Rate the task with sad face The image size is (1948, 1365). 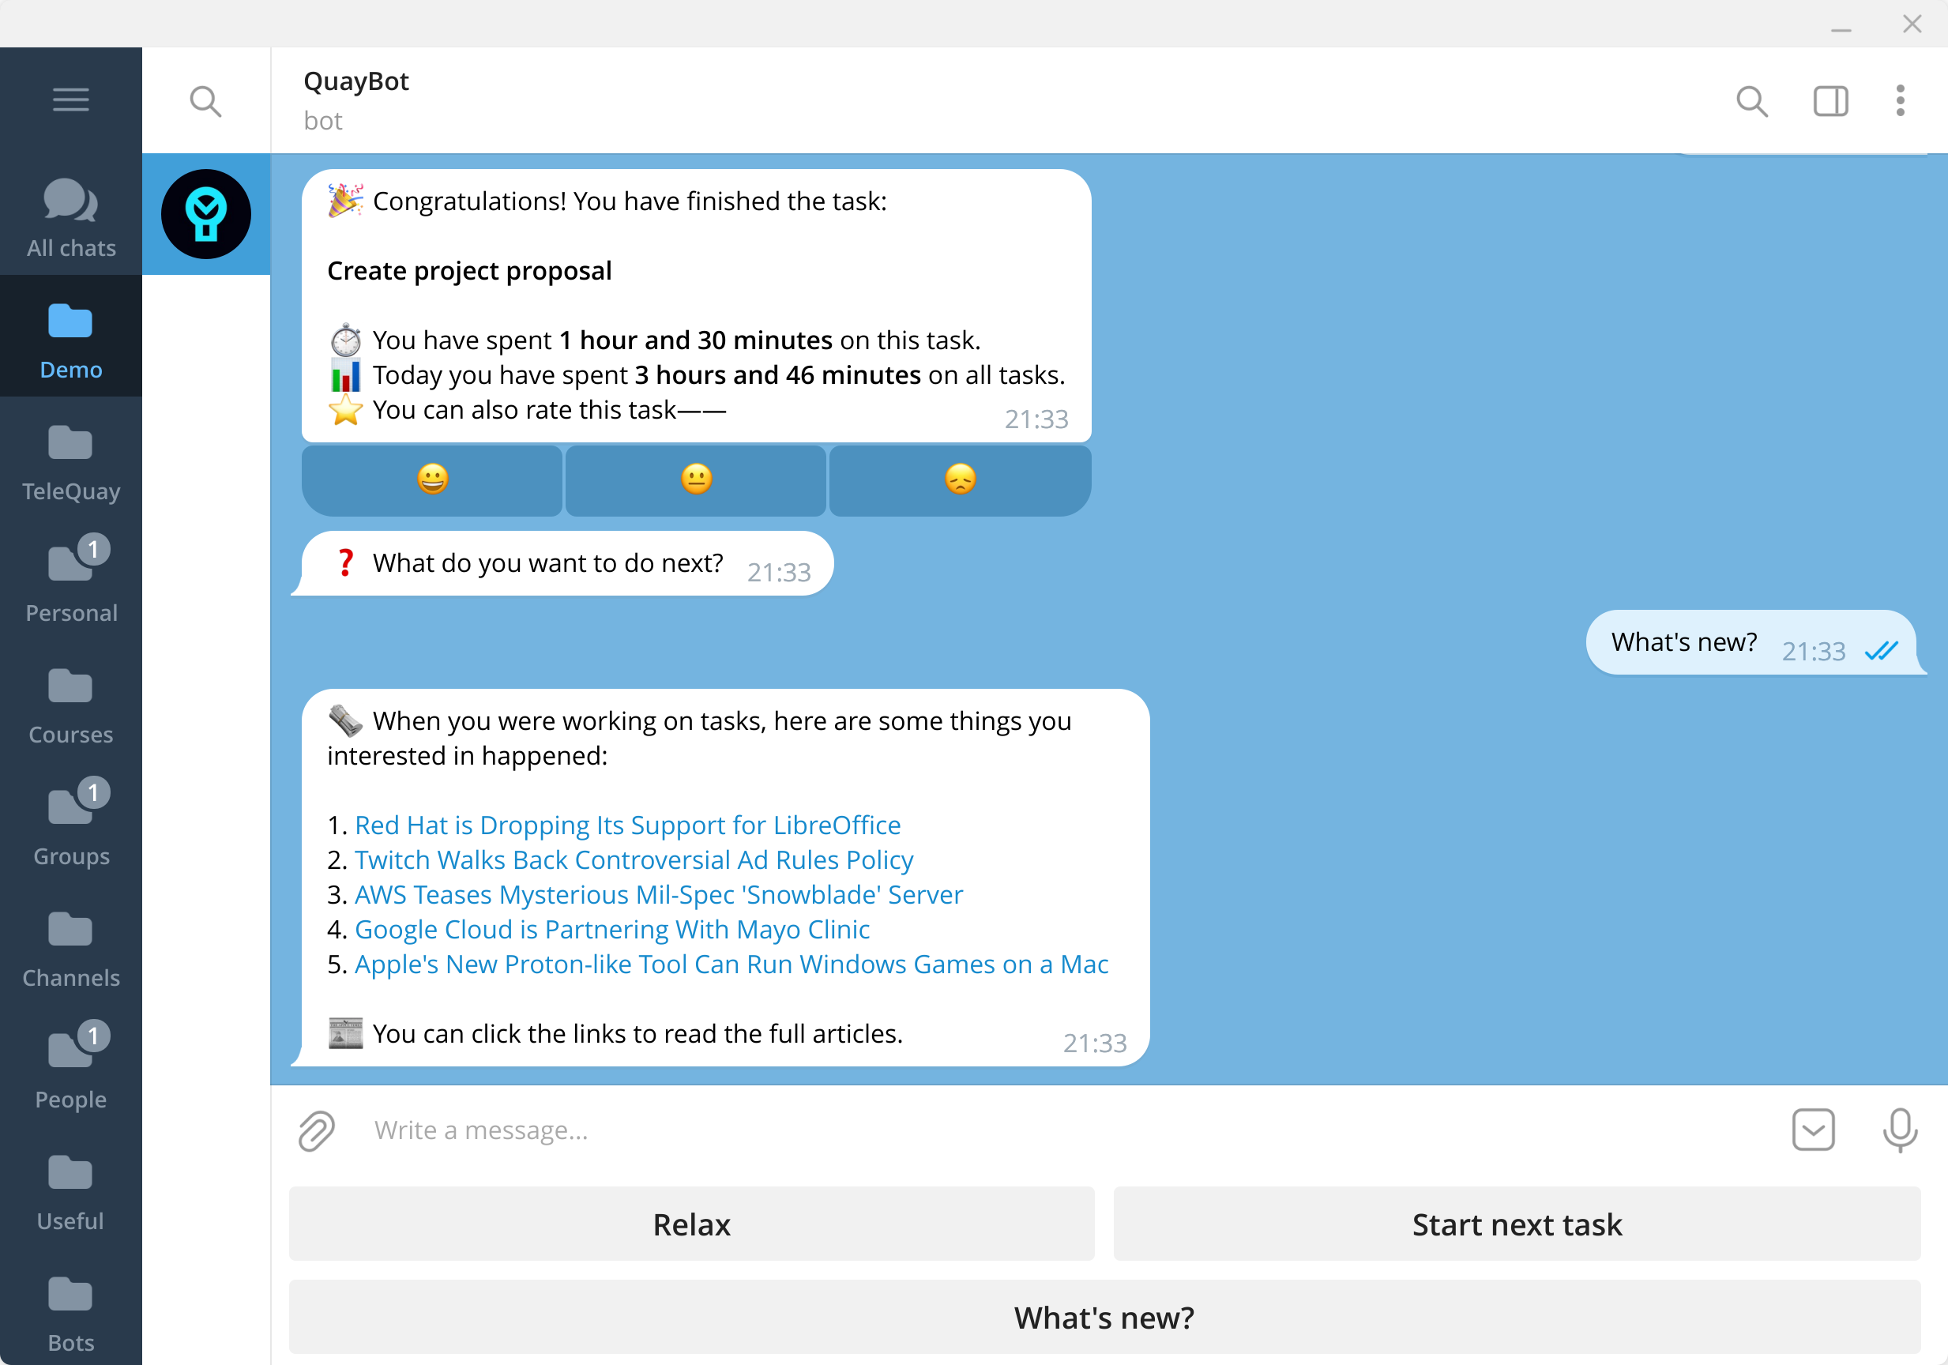960,480
